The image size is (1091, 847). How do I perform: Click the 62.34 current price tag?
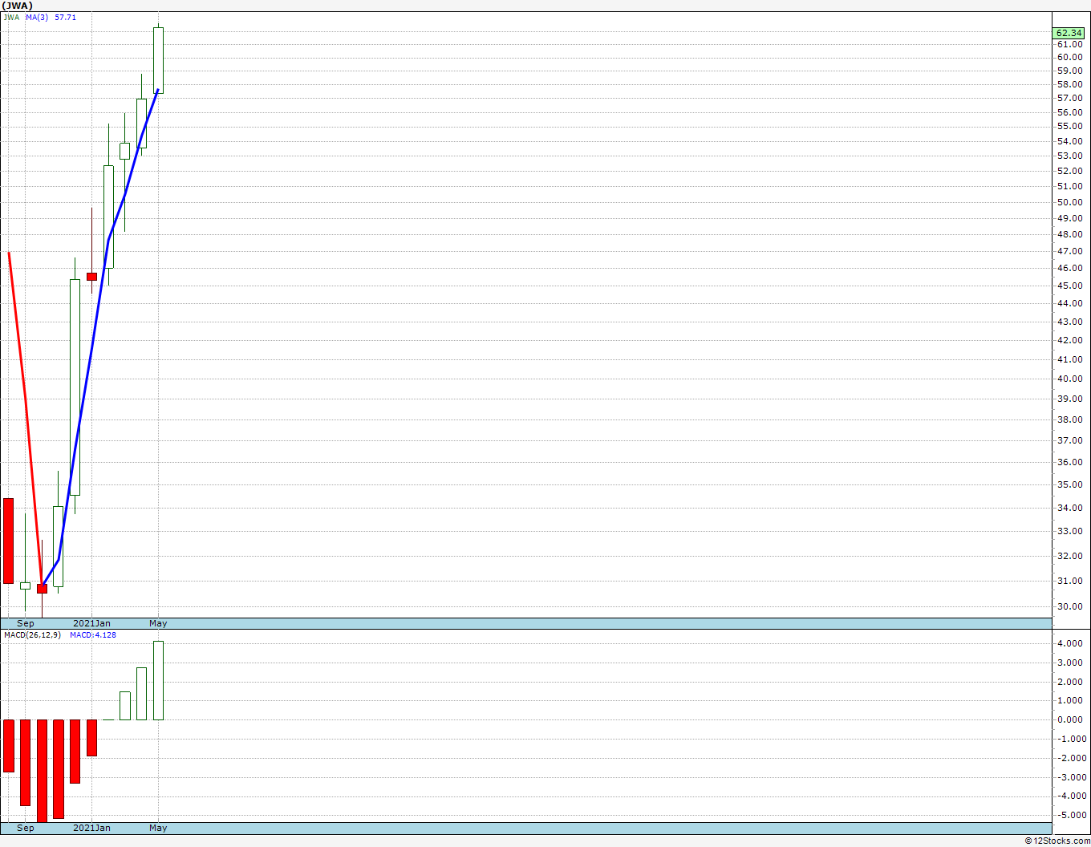(x=1069, y=33)
